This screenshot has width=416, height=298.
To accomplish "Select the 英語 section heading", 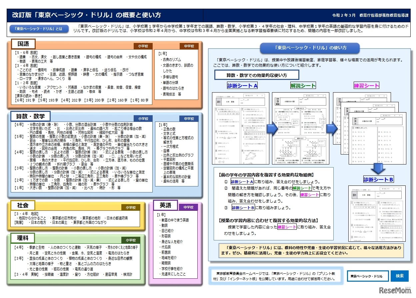I will pyautogui.click(x=165, y=205).
